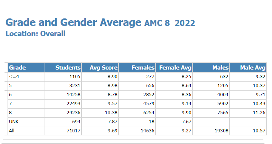Click the Grade column header
The image size is (272, 144).
(26, 68)
